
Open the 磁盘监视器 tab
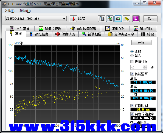tap(50, 29)
